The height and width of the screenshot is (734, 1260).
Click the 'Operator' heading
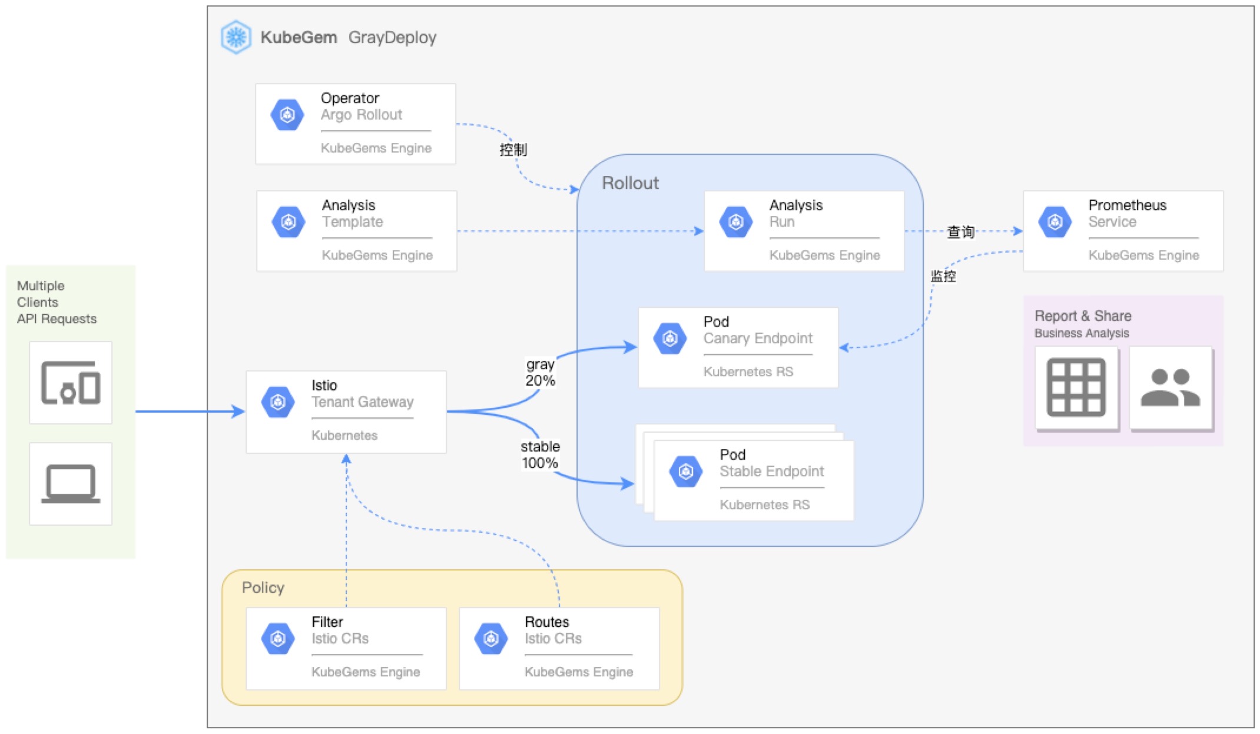(350, 98)
